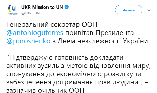Image resolution: width=157 pixels, height=93 pixels.
Task: Click the closing line 'зазначив очільник ООН'
Action: pyautogui.click(x=45, y=90)
